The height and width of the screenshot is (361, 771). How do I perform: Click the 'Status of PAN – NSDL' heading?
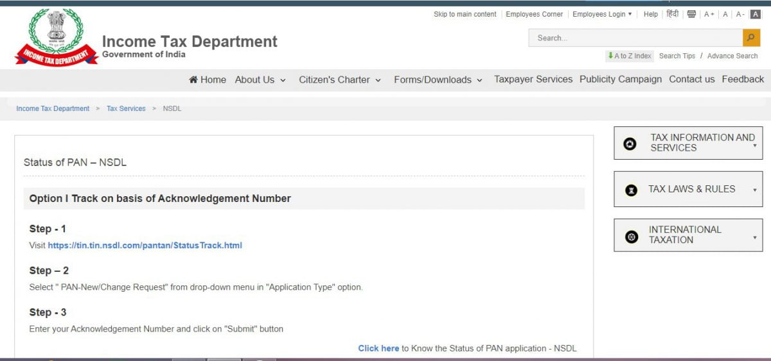tap(75, 162)
